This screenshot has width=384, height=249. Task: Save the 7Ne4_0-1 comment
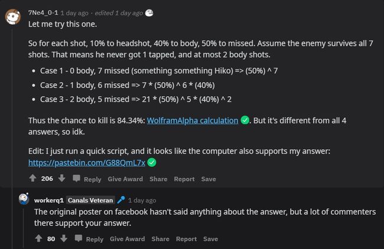pyautogui.click(x=209, y=179)
